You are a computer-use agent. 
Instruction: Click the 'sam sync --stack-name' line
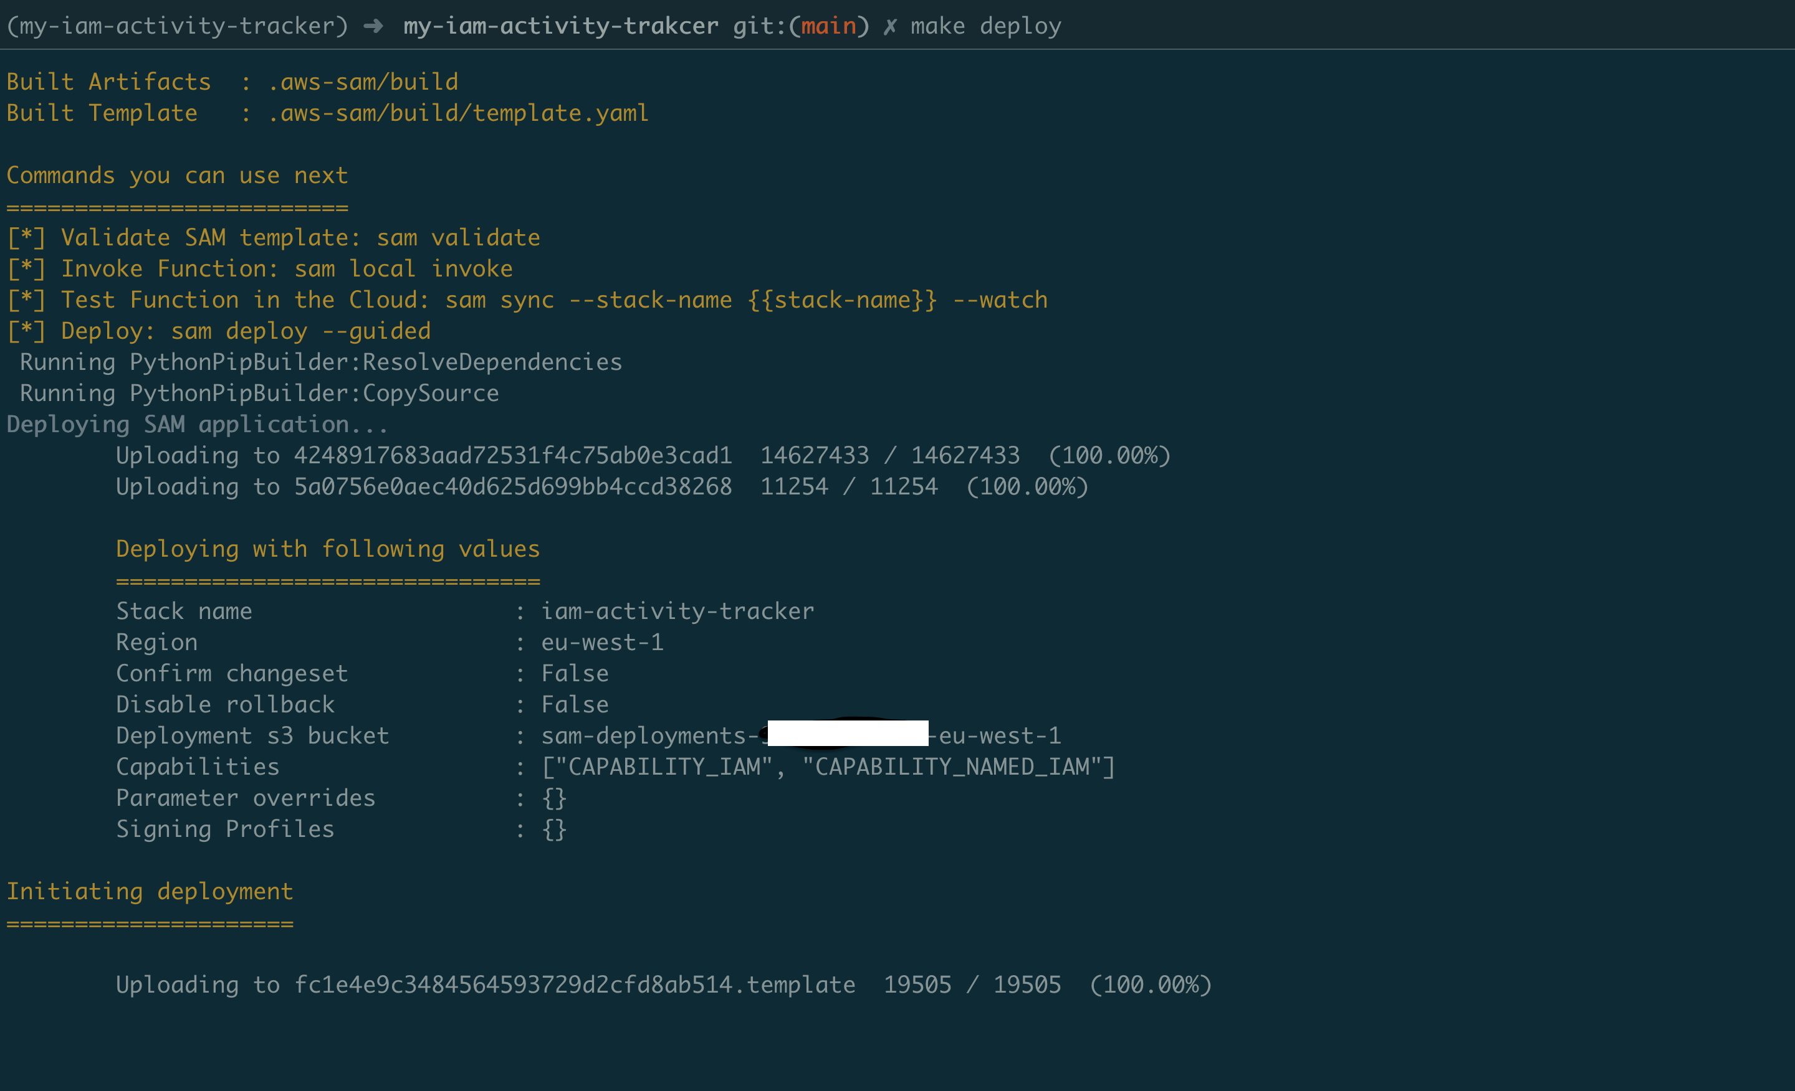point(527,300)
